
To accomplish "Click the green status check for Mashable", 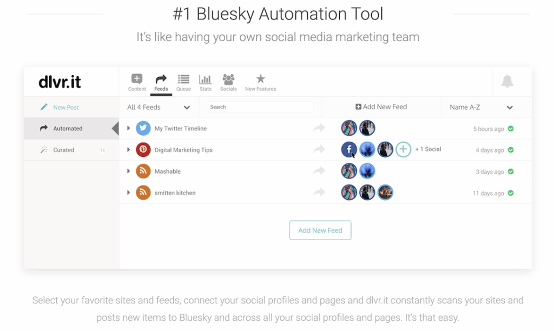I will pos(511,171).
